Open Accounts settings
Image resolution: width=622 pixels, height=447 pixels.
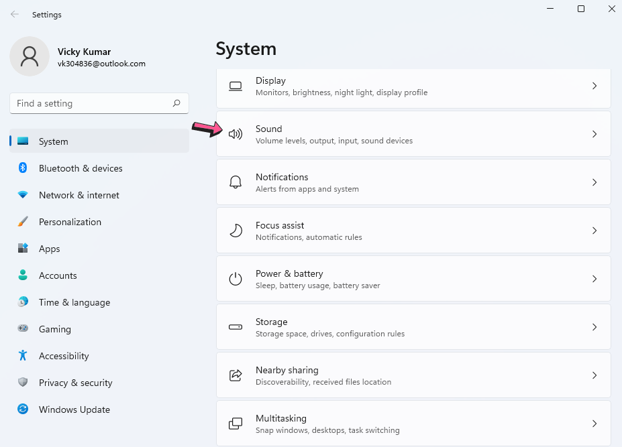(99, 275)
